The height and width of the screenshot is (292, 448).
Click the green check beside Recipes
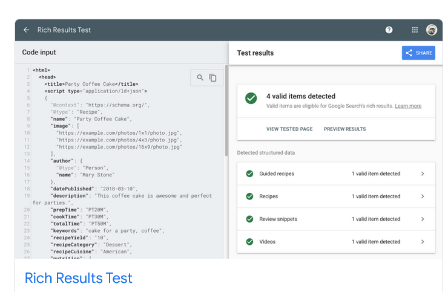tap(249, 196)
